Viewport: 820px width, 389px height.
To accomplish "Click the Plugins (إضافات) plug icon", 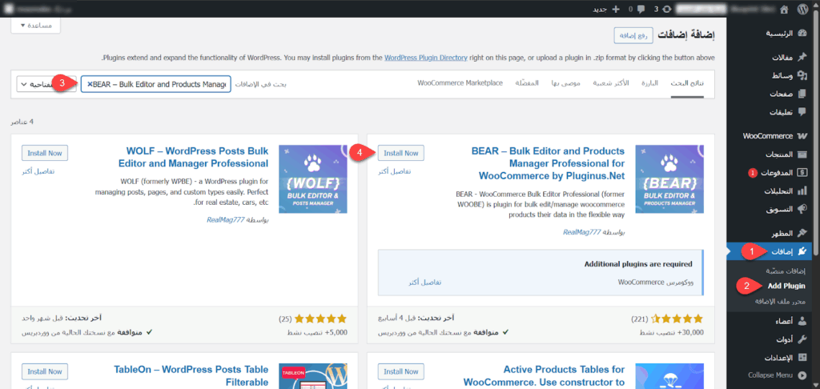I will click(x=802, y=251).
